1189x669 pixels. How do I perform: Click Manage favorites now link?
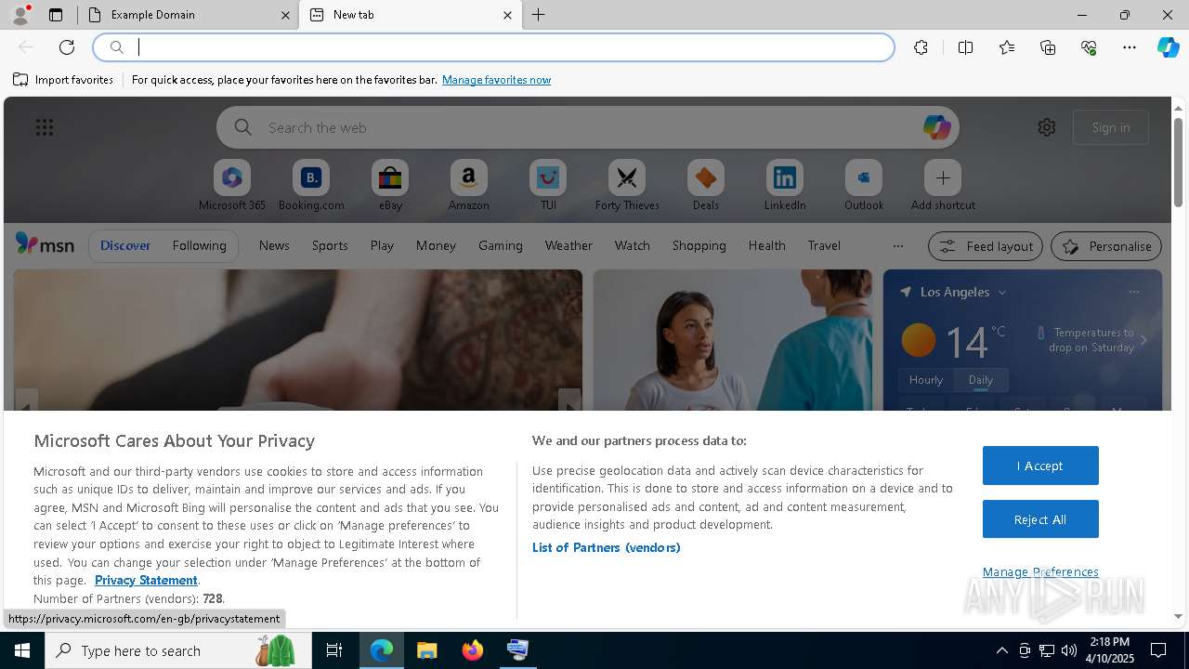[x=496, y=80]
